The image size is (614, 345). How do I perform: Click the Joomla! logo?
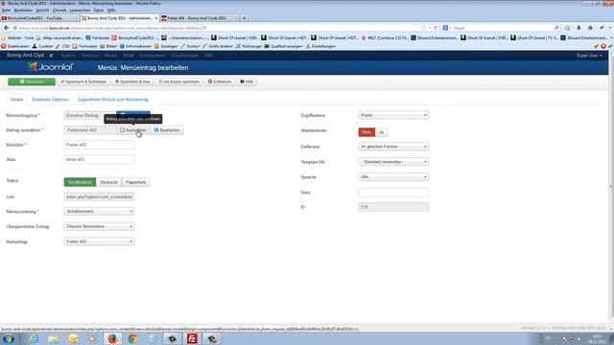pos(51,67)
